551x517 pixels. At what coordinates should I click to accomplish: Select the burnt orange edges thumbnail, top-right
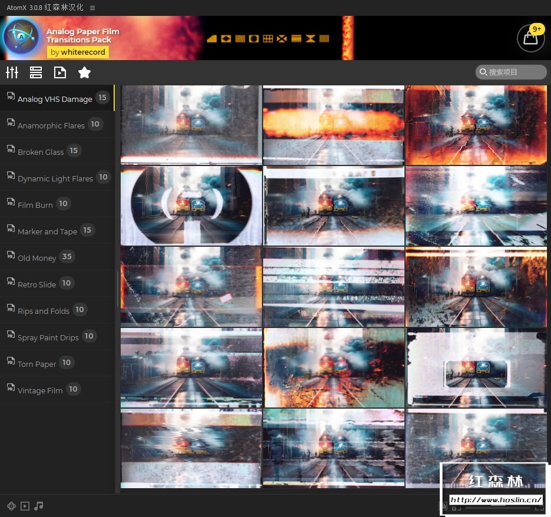pos(476,125)
